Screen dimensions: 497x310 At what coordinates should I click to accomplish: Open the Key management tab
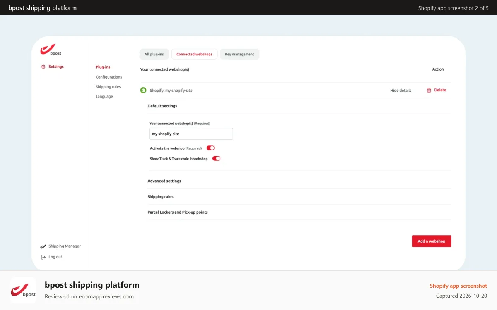tap(239, 54)
